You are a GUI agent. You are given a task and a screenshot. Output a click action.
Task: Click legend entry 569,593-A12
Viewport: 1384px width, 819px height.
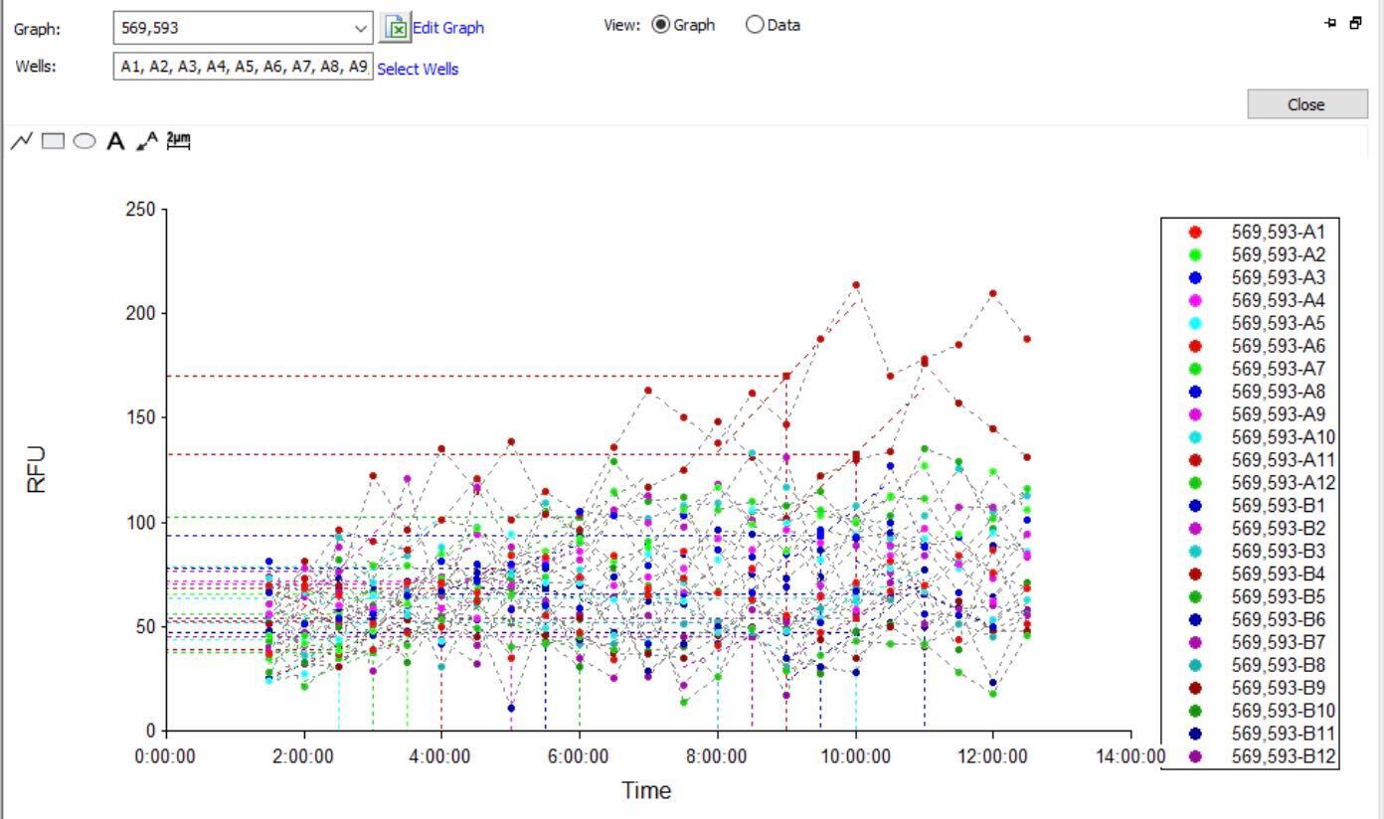point(1284,483)
